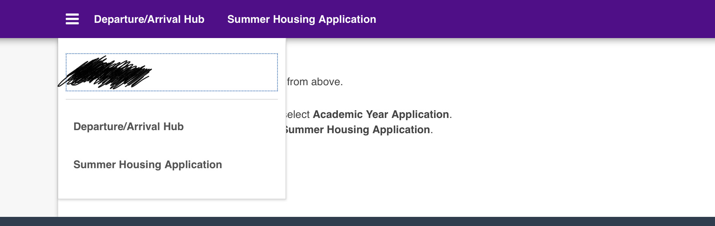Click the dark footer bar
The height and width of the screenshot is (226, 715).
point(357,221)
